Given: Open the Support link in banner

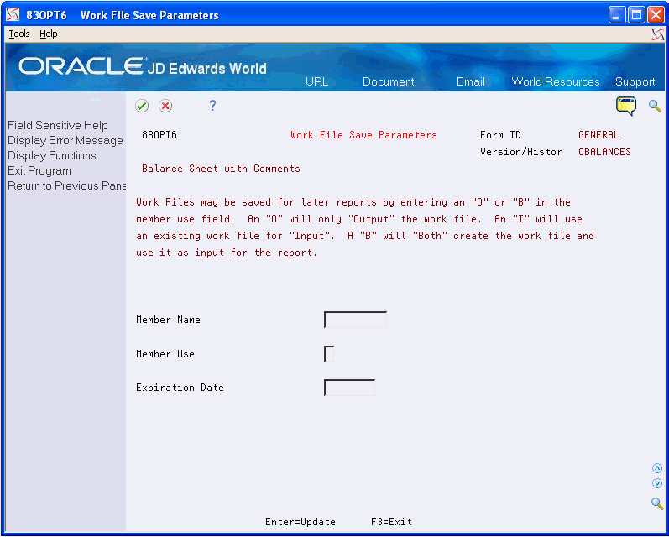Looking at the screenshot, I should click(x=635, y=81).
